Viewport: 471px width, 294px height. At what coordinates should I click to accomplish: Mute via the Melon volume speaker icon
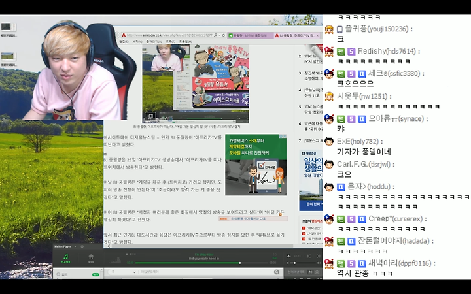[288, 263]
